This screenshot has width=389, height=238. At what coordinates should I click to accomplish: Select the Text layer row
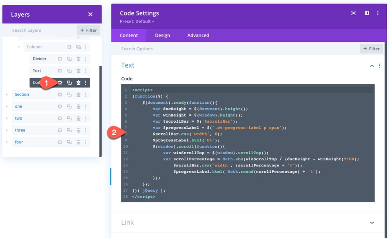click(x=60, y=71)
